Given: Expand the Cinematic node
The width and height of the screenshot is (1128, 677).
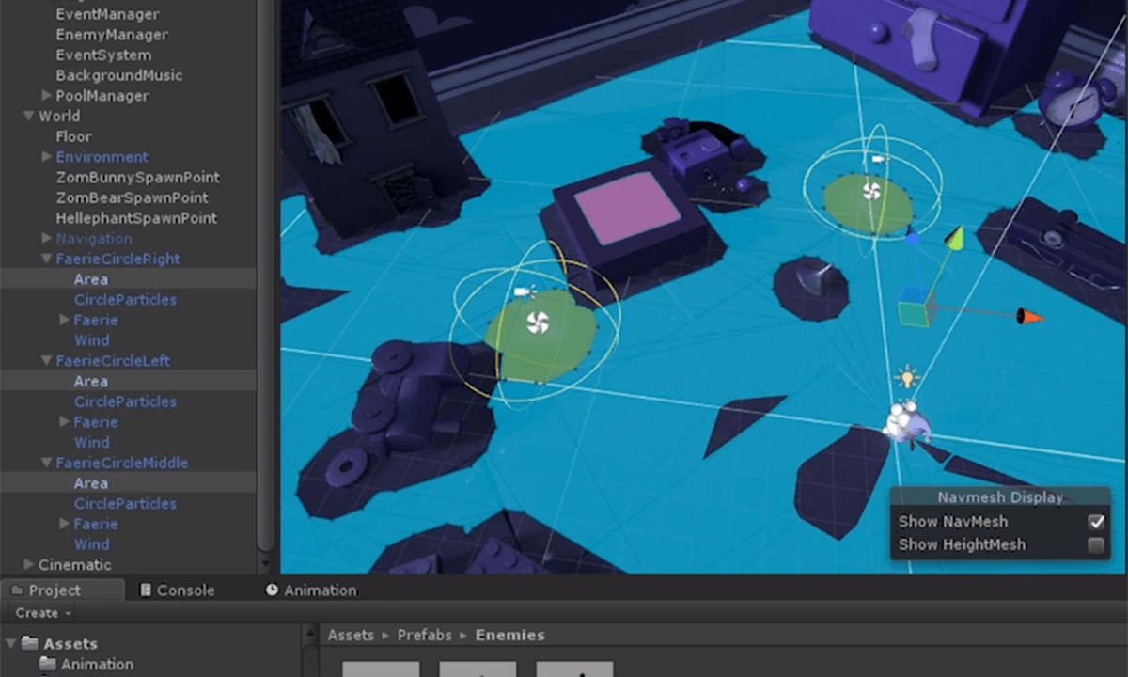Looking at the screenshot, I should click(x=28, y=565).
